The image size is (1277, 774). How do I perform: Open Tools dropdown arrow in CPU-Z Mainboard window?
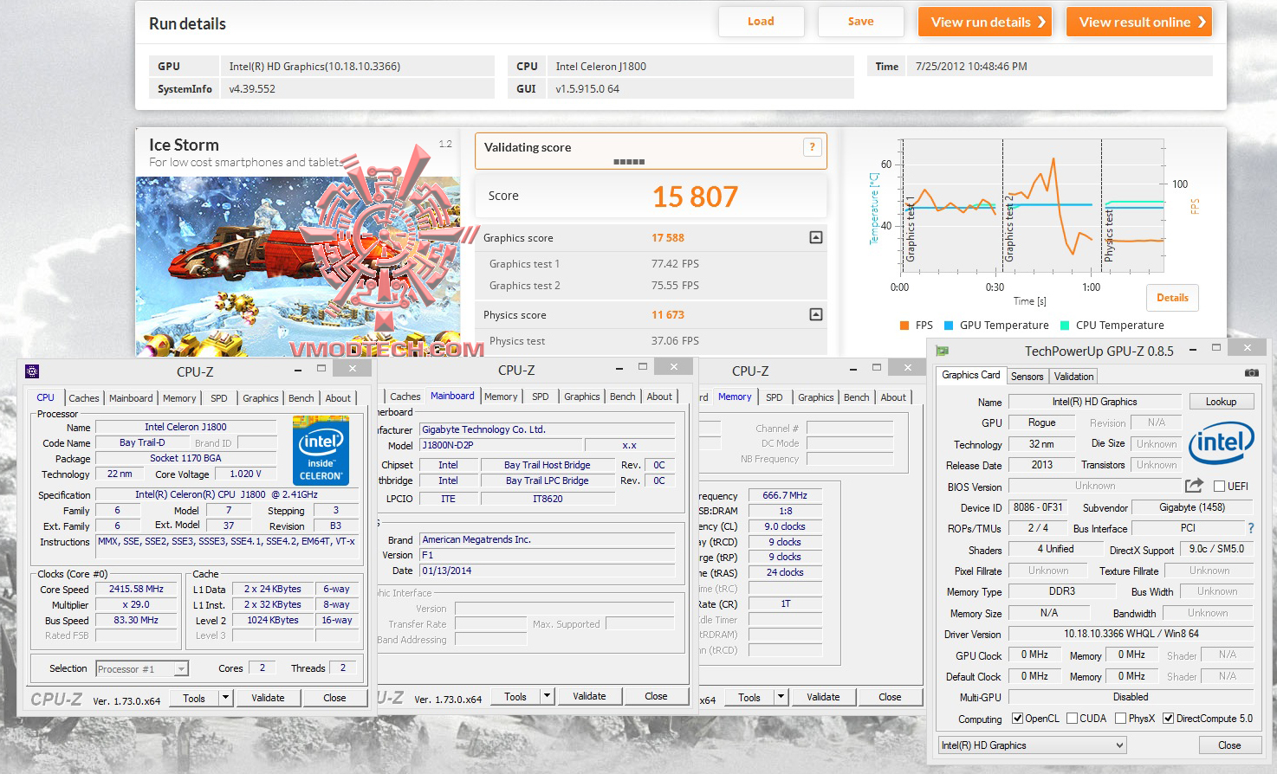(x=547, y=696)
